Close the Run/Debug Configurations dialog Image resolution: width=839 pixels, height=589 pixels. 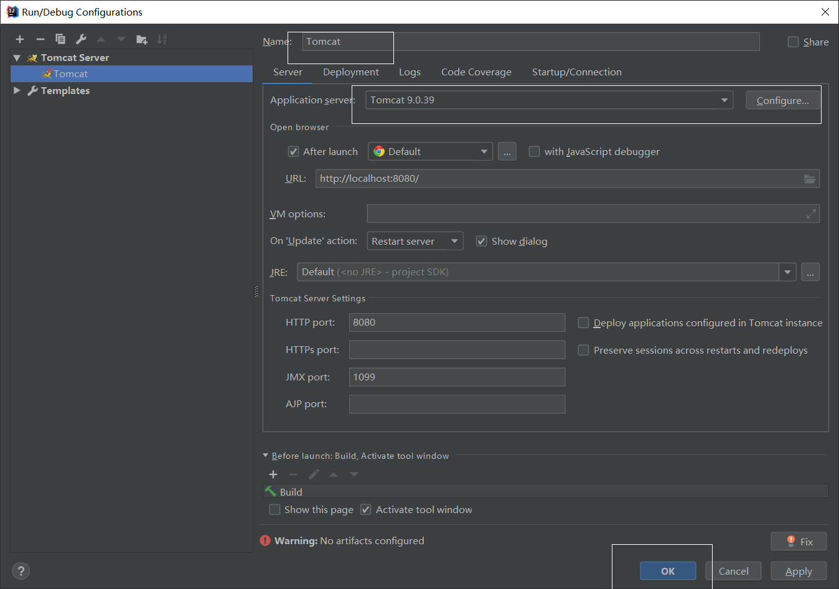pyautogui.click(x=825, y=12)
